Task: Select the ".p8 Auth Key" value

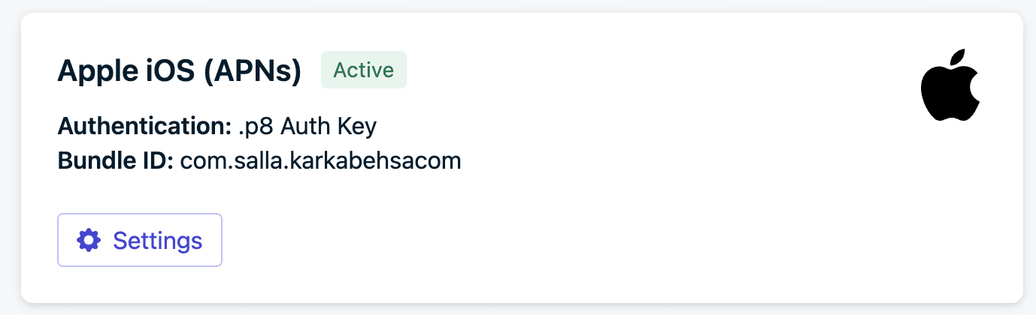Action: 306,127
